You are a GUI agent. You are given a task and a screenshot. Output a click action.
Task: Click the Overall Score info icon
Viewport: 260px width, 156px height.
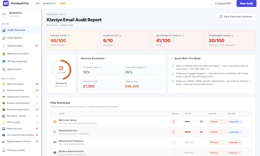pyautogui.click(x=69, y=36)
